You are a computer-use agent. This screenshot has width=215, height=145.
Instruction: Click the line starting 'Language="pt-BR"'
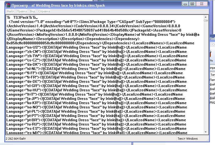(x=96, y=120)
